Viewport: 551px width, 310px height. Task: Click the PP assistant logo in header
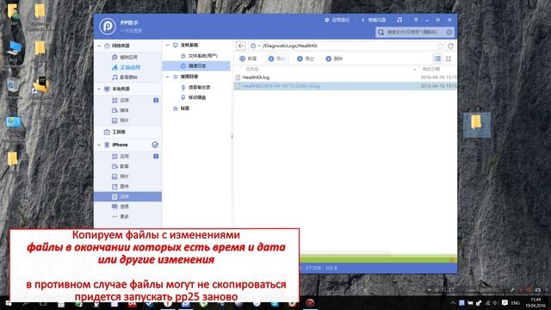[107, 27]
